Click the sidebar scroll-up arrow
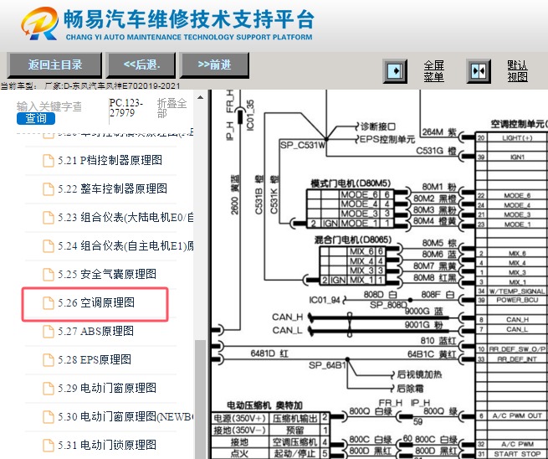 pyautogui.click(x=200, y=97)
